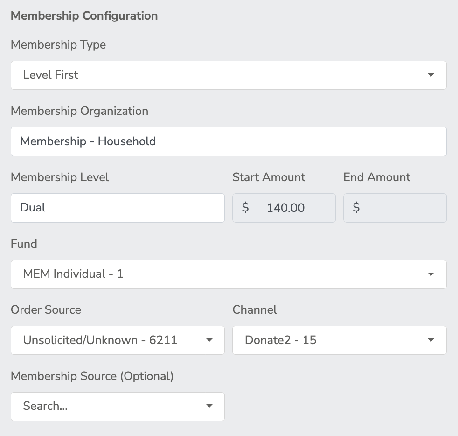Viewport: 458px width, 436px height.
Task: Select the Start Amount 140.00 field
Action: pyautogui.click(x=296, y=208)
